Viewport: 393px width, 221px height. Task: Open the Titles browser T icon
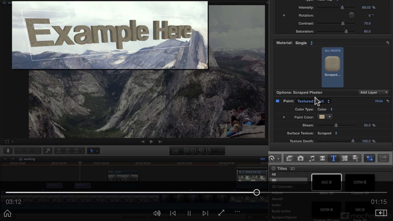334,158
